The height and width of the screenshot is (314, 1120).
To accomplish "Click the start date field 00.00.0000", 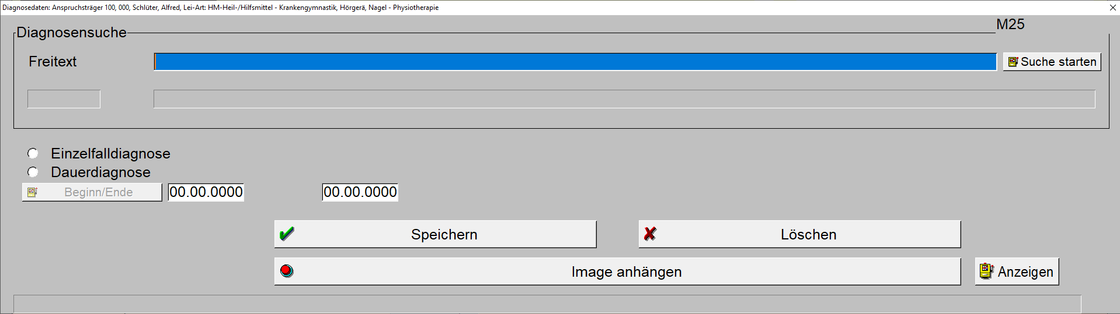I will [206, 192].
